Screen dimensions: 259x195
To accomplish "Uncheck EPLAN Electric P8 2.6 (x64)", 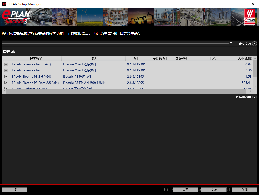I will pyautogui.click(x=6, y=76).
